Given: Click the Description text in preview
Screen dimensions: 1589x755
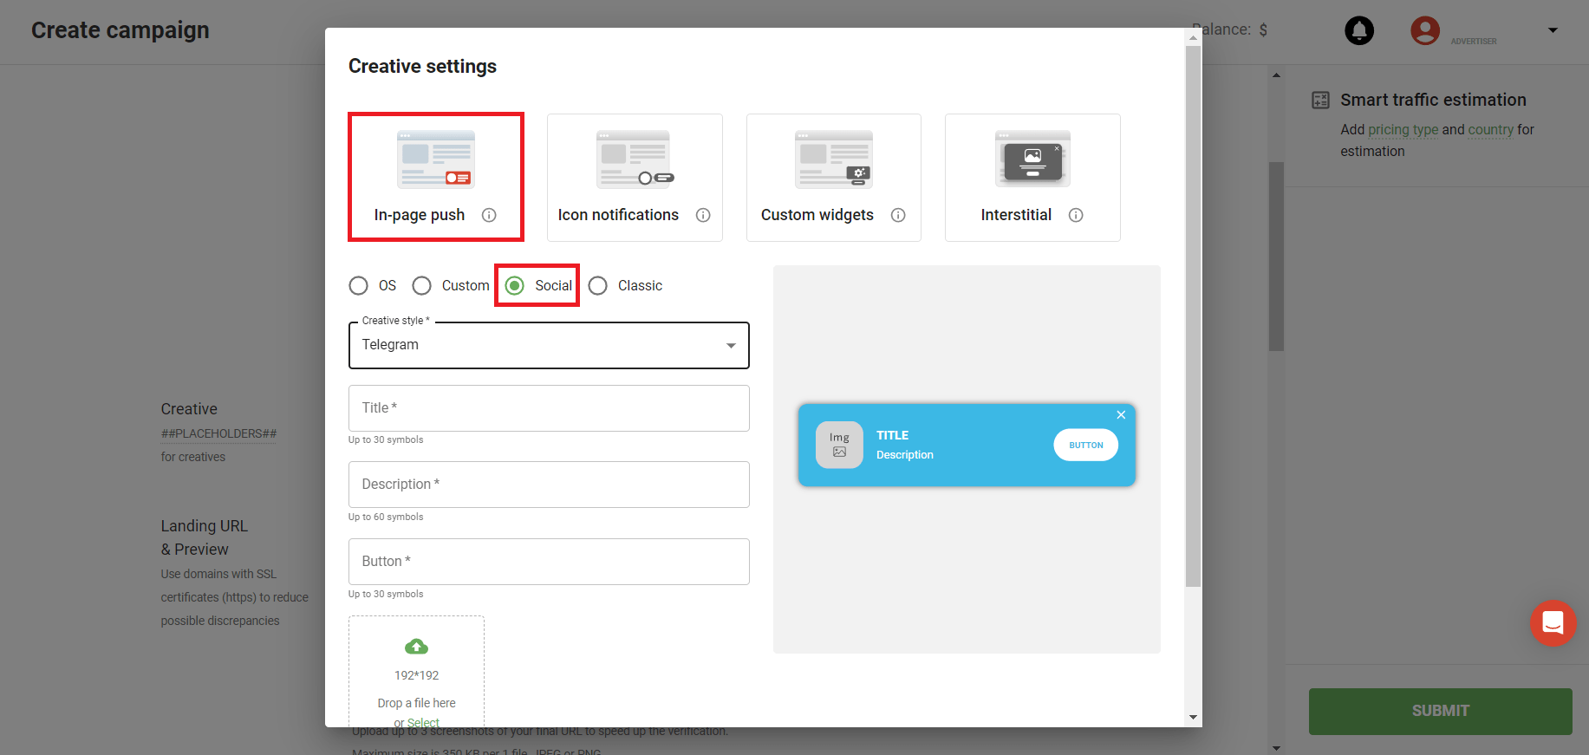Looking at the screenshot, I should (x=904, y=454).
